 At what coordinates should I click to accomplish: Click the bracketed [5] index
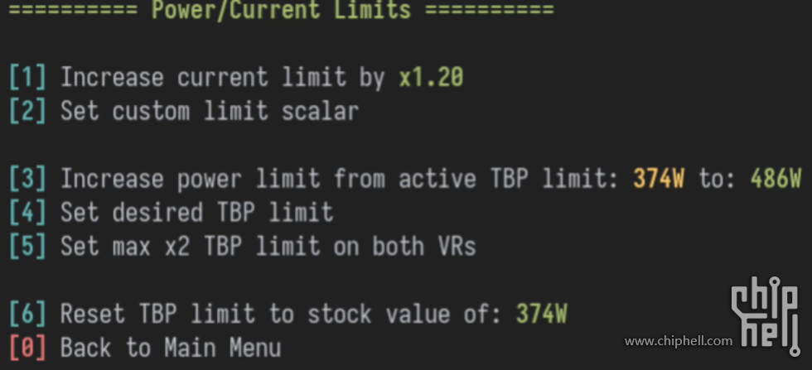coord(28,247)
